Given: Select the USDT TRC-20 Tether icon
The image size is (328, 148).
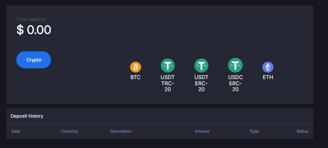Looking at the screenshot, I should pyautogui.click(x=168, y=65).
